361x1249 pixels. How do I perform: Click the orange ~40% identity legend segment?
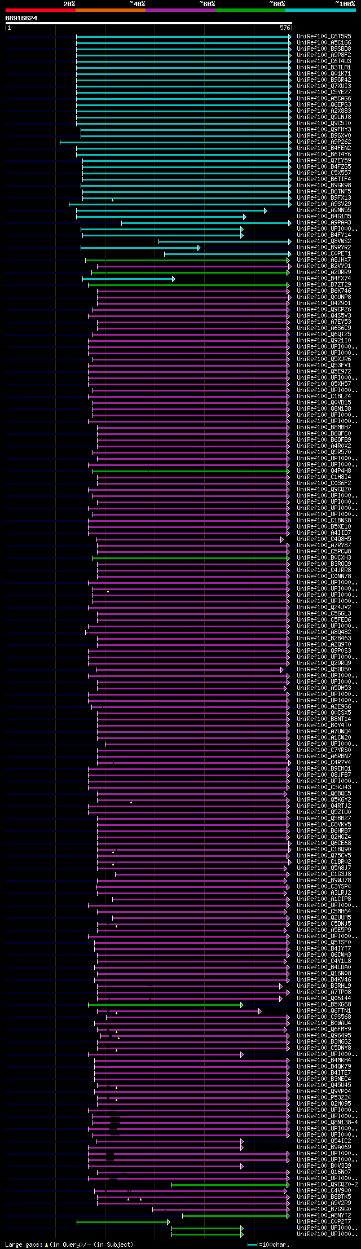point(111,10)
